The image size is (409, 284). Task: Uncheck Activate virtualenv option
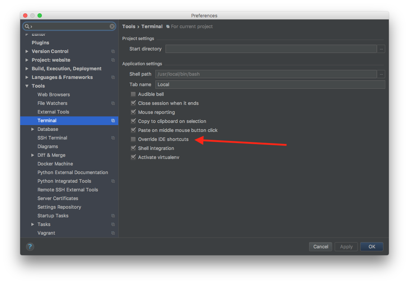(133, 157)
